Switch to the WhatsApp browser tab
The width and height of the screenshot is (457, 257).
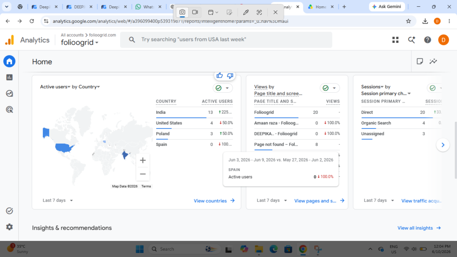(x=149, y=7)
